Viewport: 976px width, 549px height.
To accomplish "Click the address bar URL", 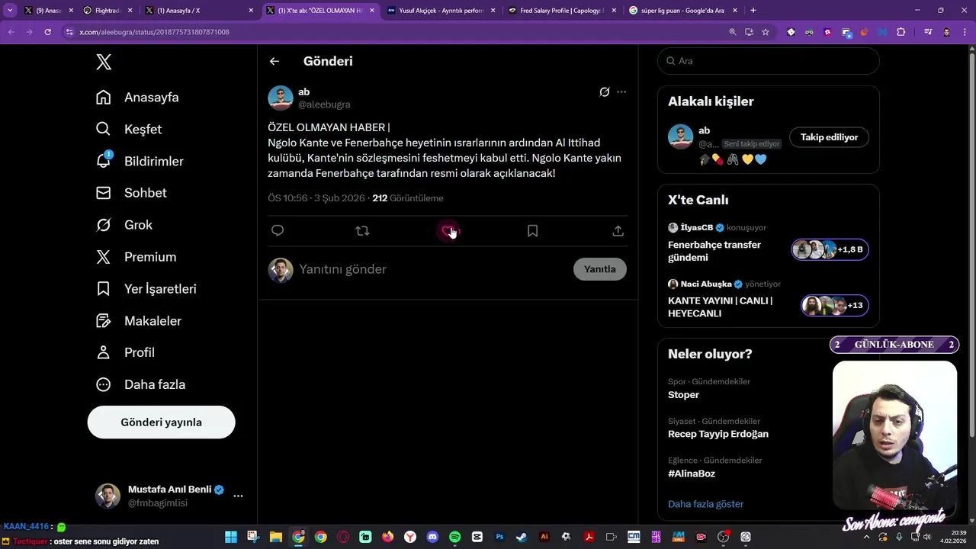I will coord(154,32).
